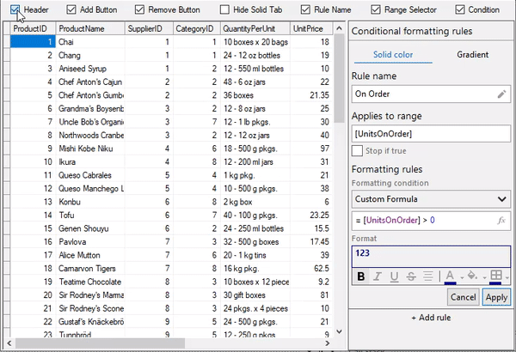Image resolution: width=516 pixels, height=352 pixels.
Task: Click the fx formula editor icon
Action: [x=501, y=221]
